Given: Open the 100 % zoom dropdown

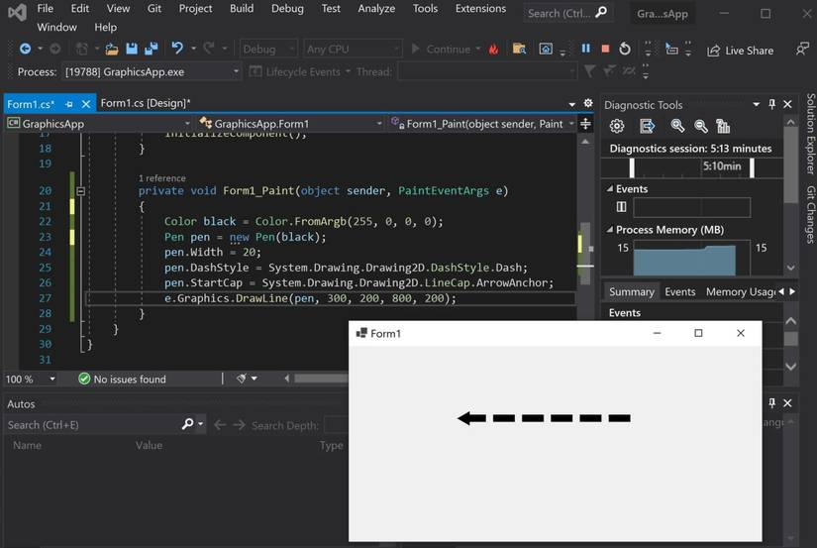Looking at the screenshot, I should [x=52, y=379].
